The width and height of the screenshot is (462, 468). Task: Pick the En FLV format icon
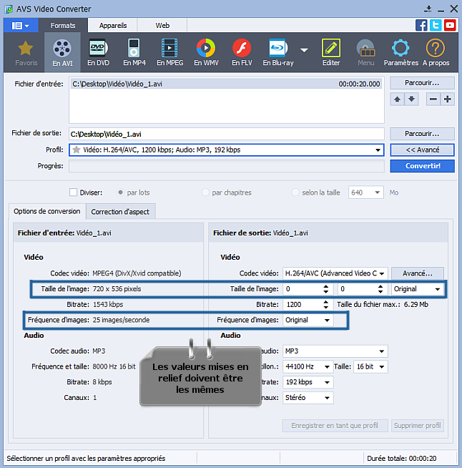pyautogui.click(x=241, y=52)
